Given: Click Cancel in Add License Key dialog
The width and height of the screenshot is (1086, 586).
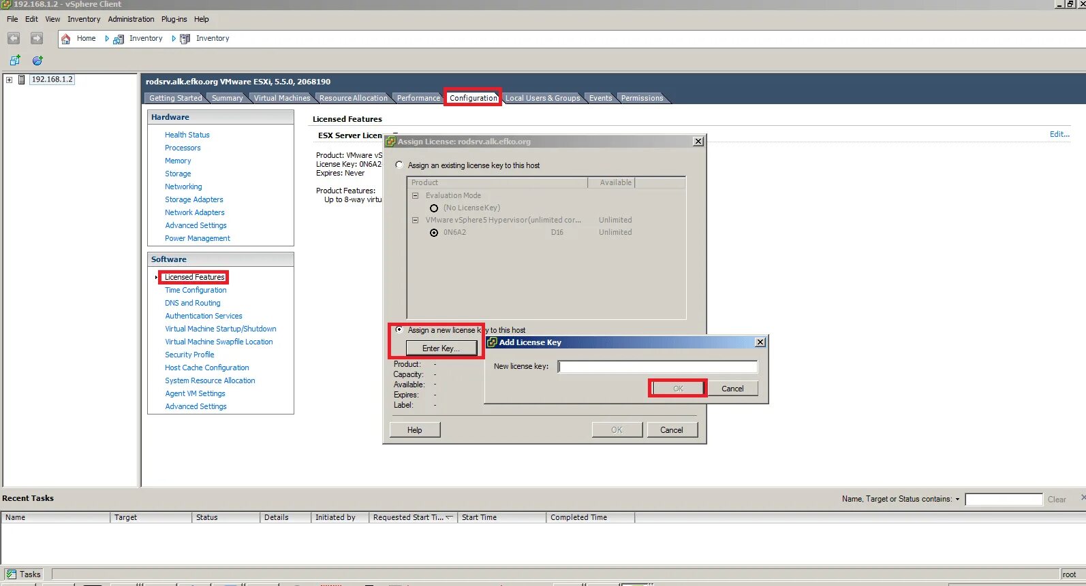Looking at the screenshot, I should tap(732, 389).
